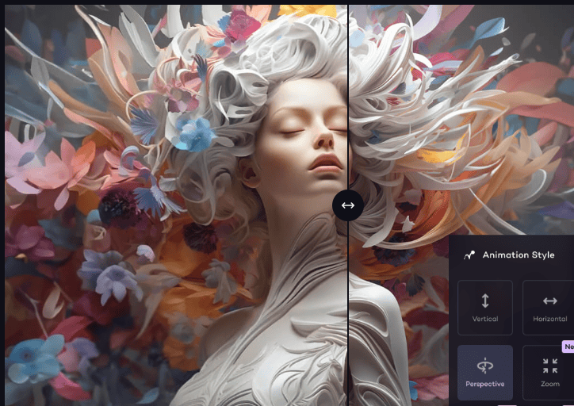Viewport: 574px width, 406px height.
Task: Choose the Horizontal animation style tile
Action: 548,308
